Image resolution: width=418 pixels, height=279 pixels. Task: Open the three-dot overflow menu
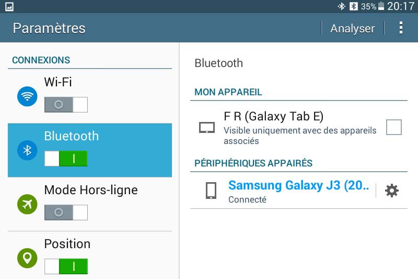(401, 28)
